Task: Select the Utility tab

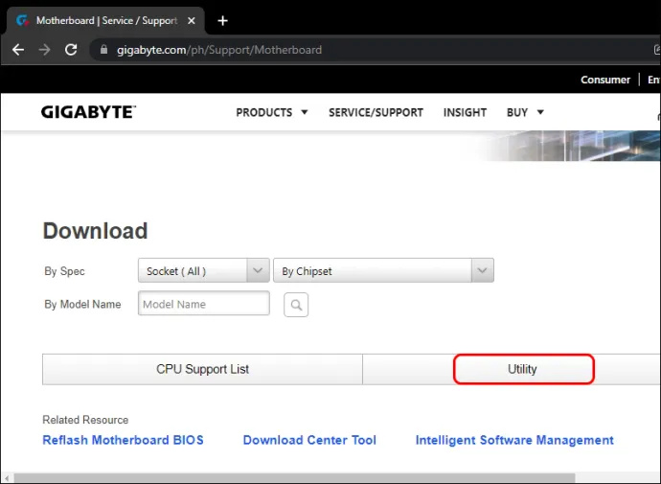Action: pyautogui.click(x=524, y=369)
